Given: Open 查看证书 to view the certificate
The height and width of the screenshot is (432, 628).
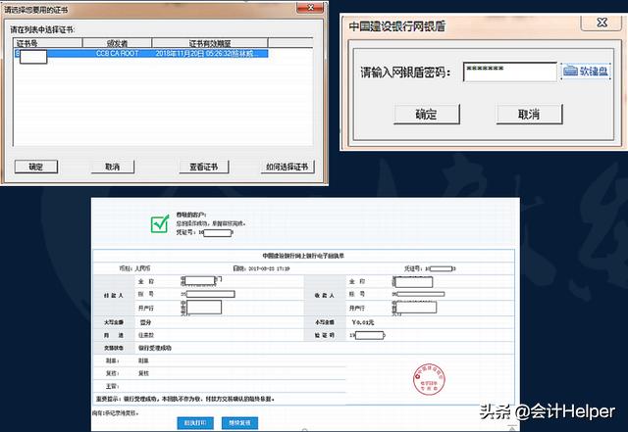Looking at the screenshot, I should (x=203, y=167).
